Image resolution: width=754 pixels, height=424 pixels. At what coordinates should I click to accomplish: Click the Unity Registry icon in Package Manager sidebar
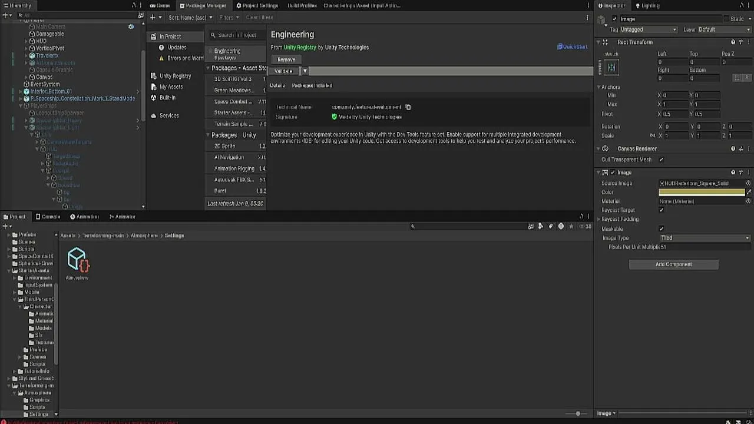(x=154, y=76)
